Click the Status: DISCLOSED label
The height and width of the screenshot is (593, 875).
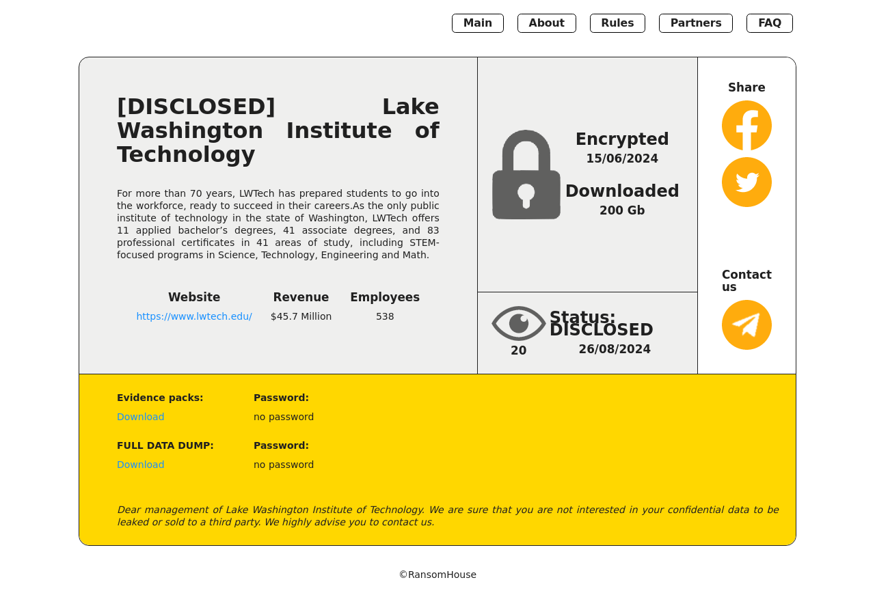(601, 324)
